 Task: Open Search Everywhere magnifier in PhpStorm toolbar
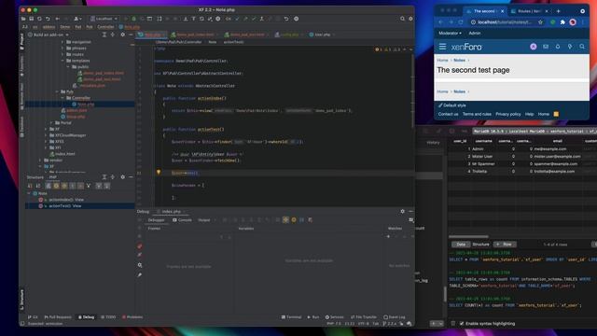402,19
